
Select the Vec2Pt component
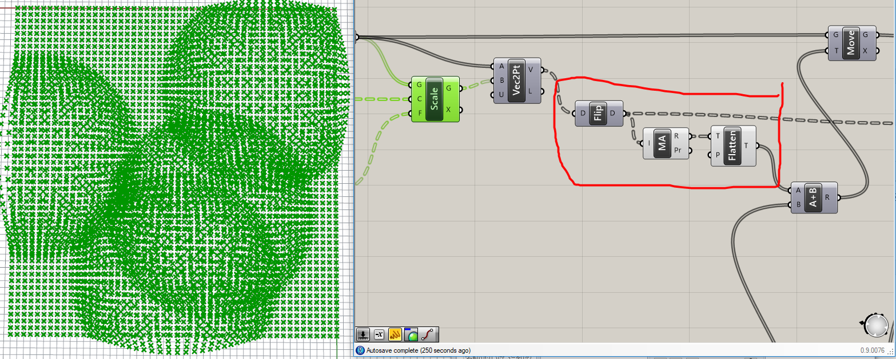click(x=517, y=80)
